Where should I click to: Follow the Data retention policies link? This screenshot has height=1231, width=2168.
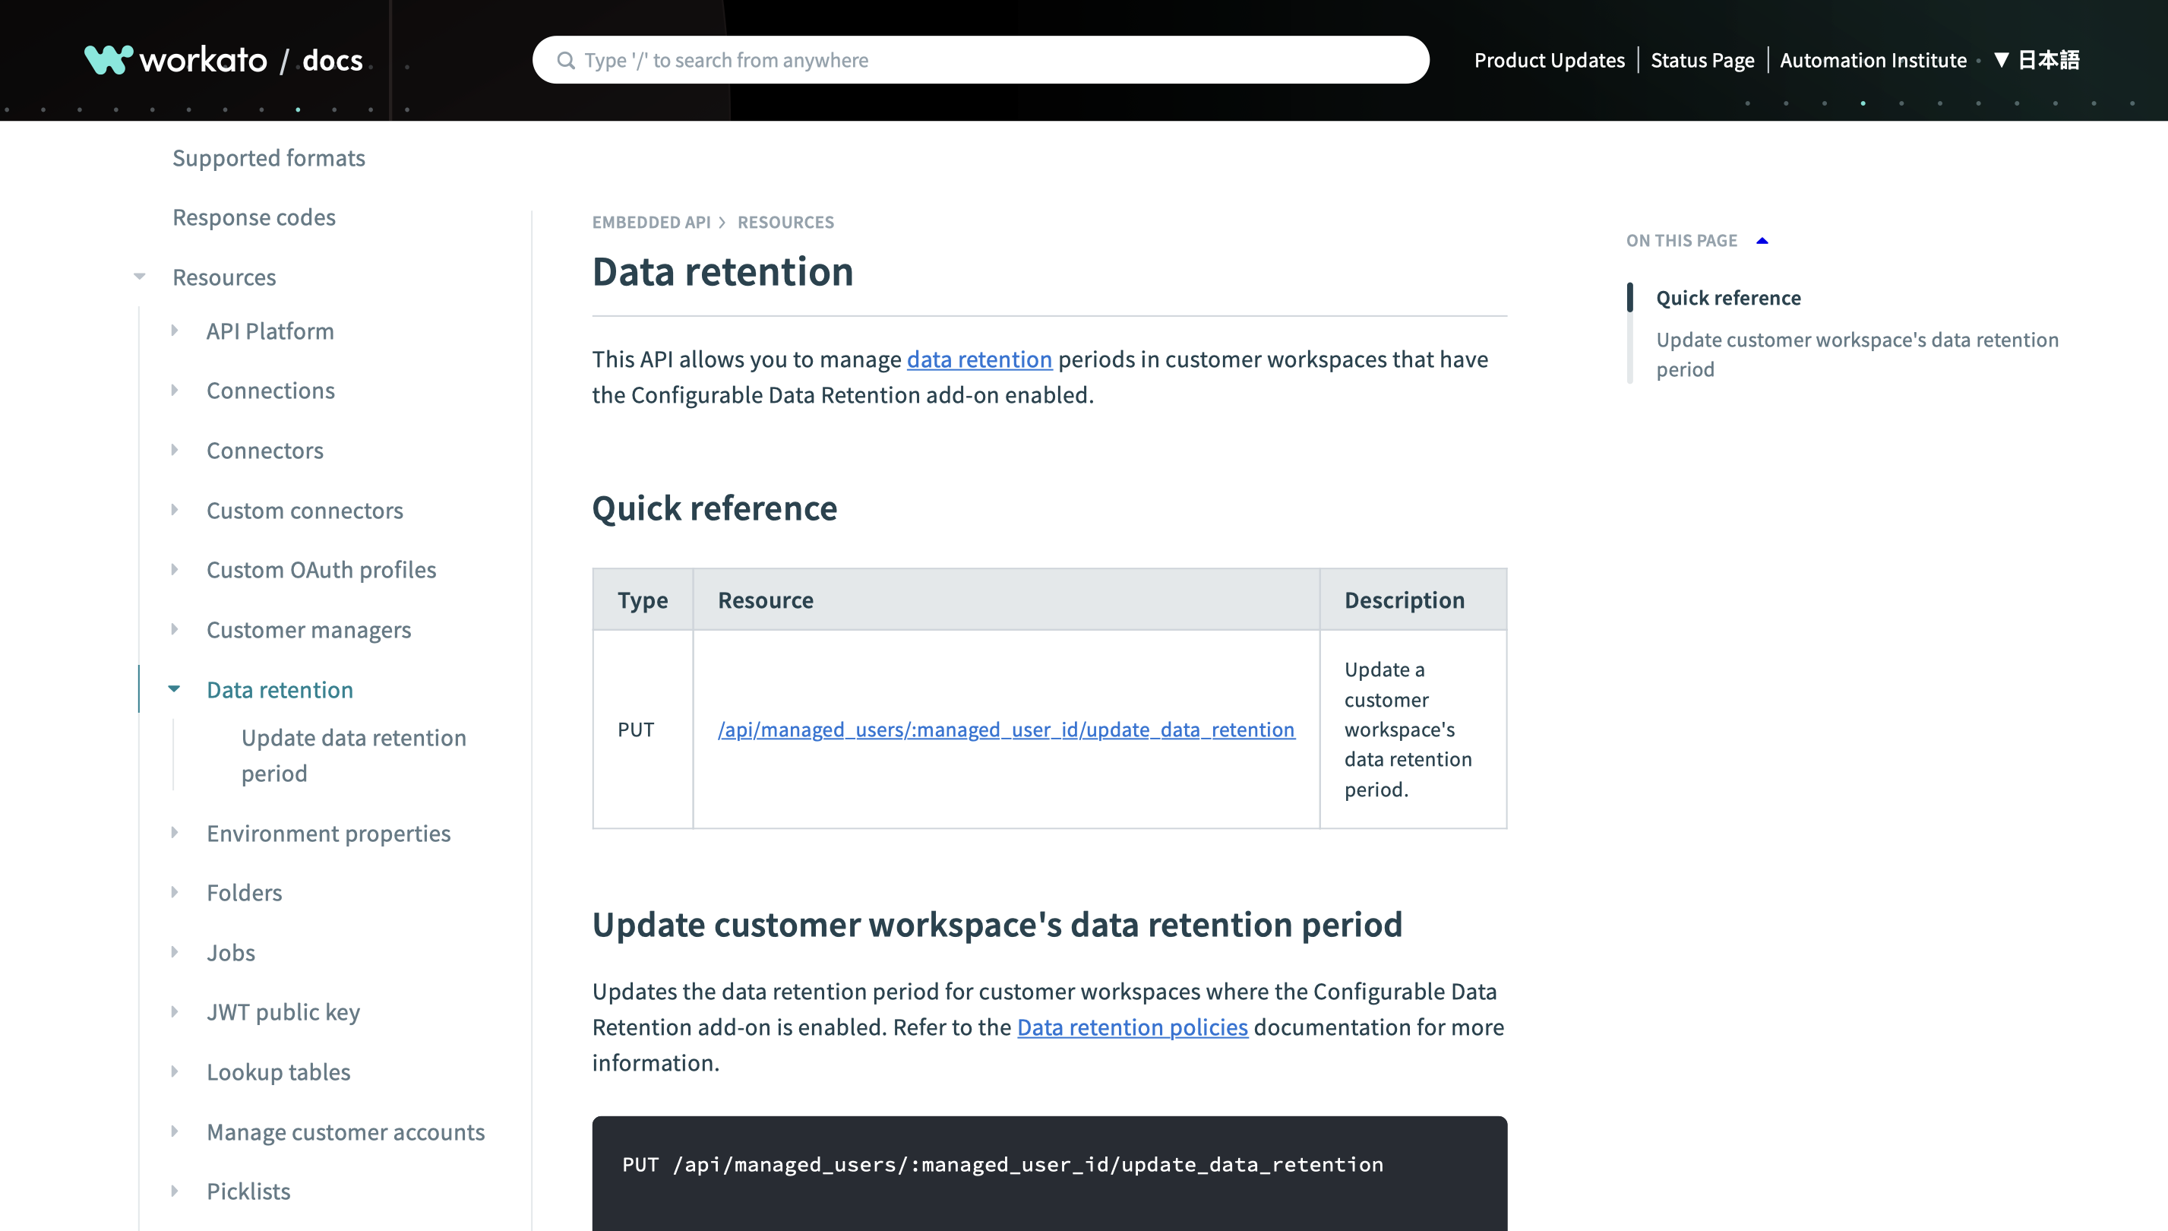point(1132,1027)
